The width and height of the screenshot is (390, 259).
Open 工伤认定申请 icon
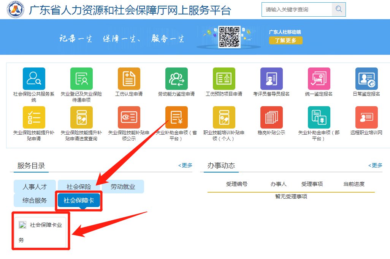tap(129, 79)
